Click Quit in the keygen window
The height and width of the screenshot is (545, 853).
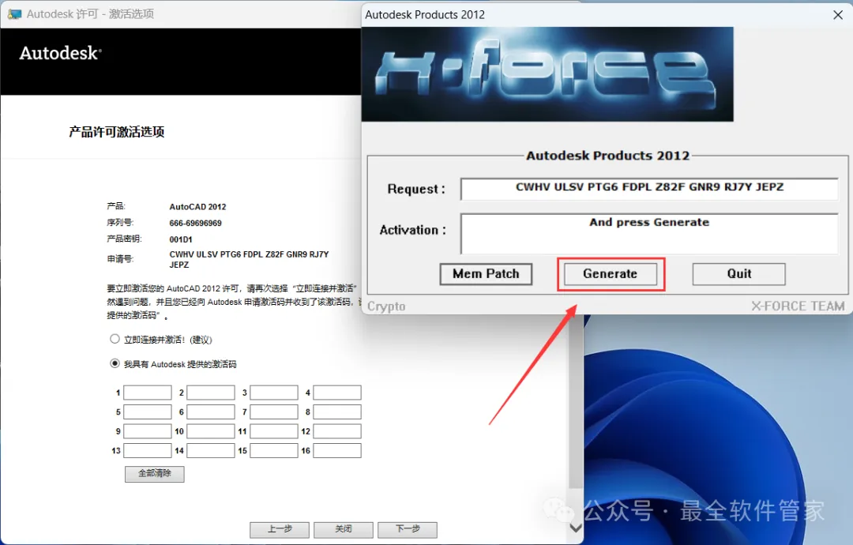pyautogui.click(x=738, y=274)
